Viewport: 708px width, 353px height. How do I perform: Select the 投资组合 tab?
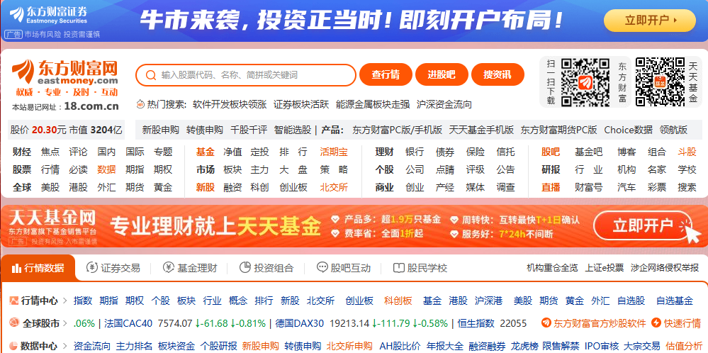click(x=266, y=268)
